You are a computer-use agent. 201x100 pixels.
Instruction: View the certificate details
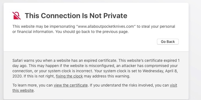(71, 85)
